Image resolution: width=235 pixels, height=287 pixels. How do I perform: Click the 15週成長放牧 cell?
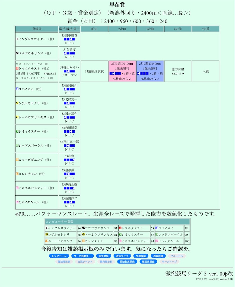pyautogui.click(x=94, y=71)
